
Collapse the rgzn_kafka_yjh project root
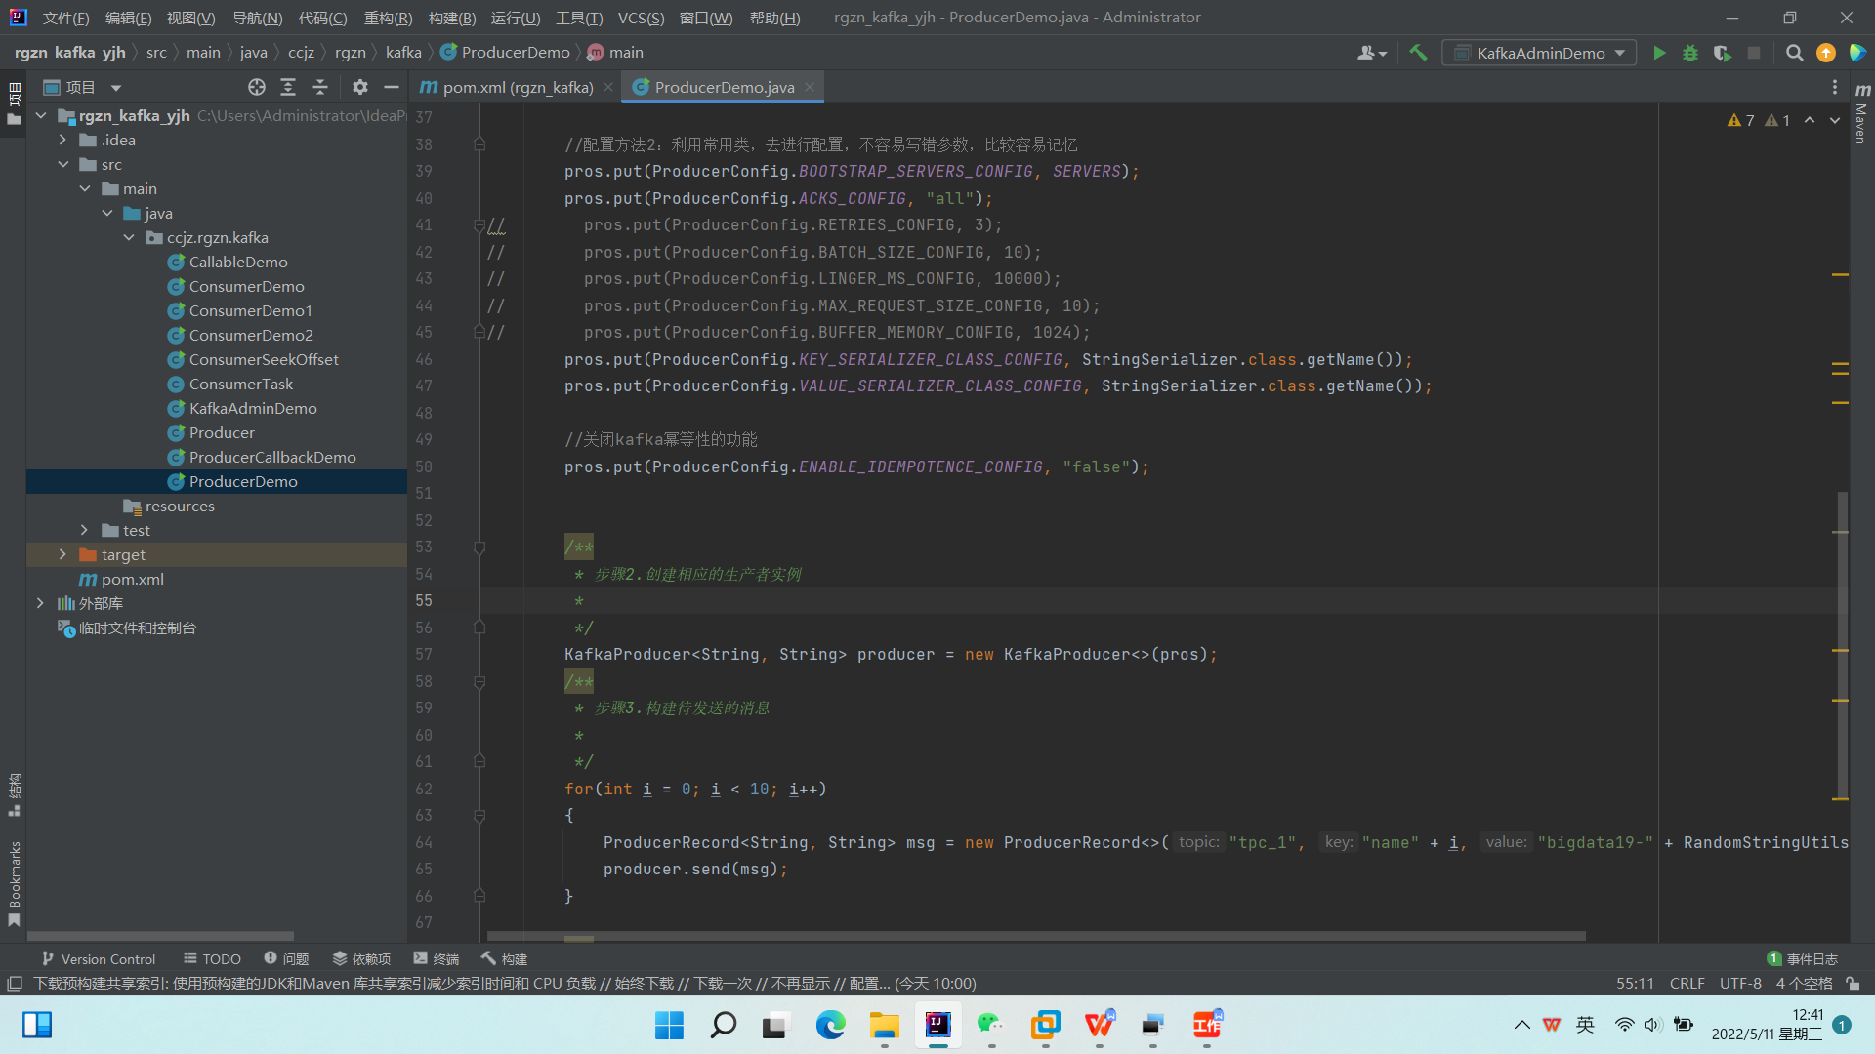click(41, 115)
